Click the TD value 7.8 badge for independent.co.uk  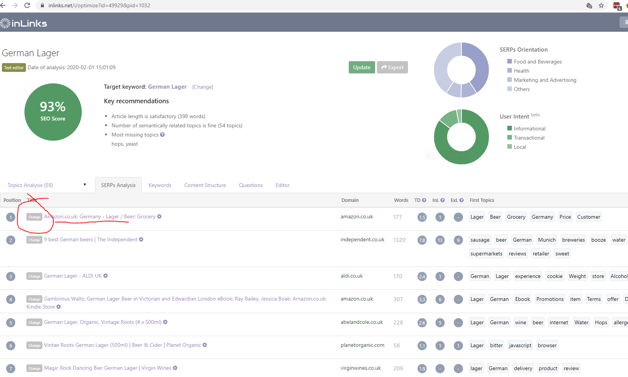pos(422,240)
